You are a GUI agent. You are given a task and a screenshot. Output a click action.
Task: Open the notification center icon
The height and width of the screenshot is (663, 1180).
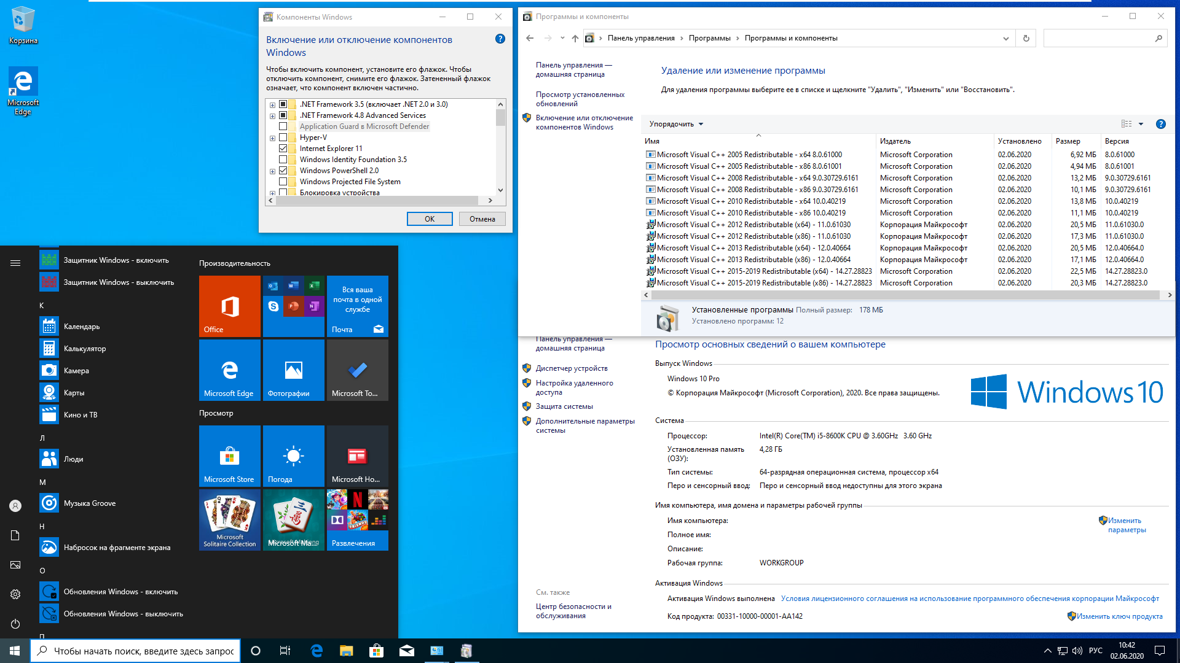tap(1160, 651)
